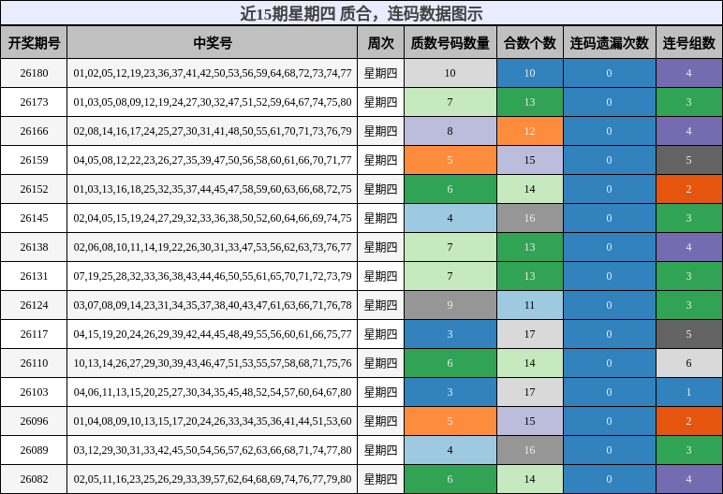The height and width of the screenshot is (494, 723).
Task: Select 连号组数 value 1 in row 26103
Action: pos(689,392)
